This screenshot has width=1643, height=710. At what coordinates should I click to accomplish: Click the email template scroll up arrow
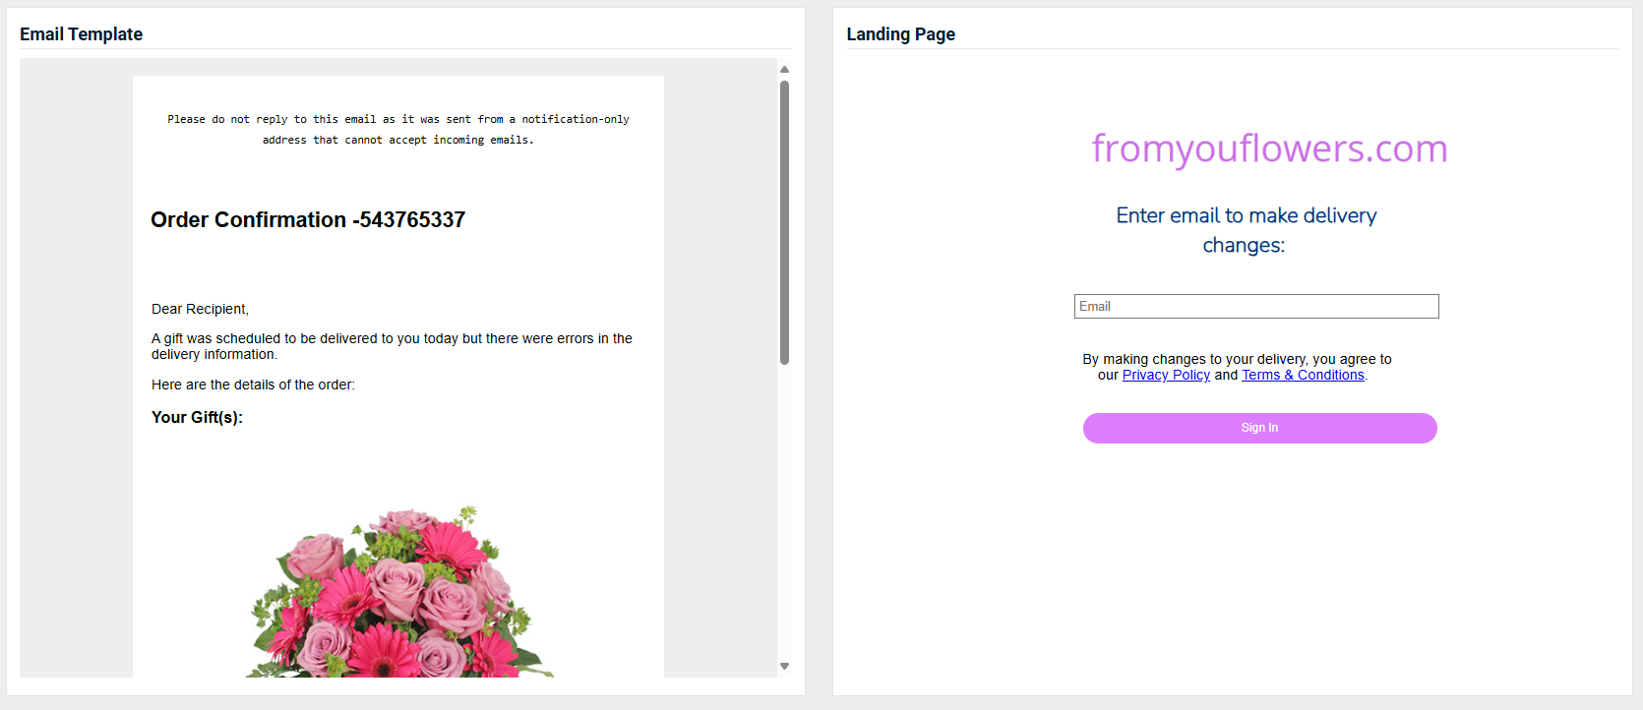coord(784,70)
